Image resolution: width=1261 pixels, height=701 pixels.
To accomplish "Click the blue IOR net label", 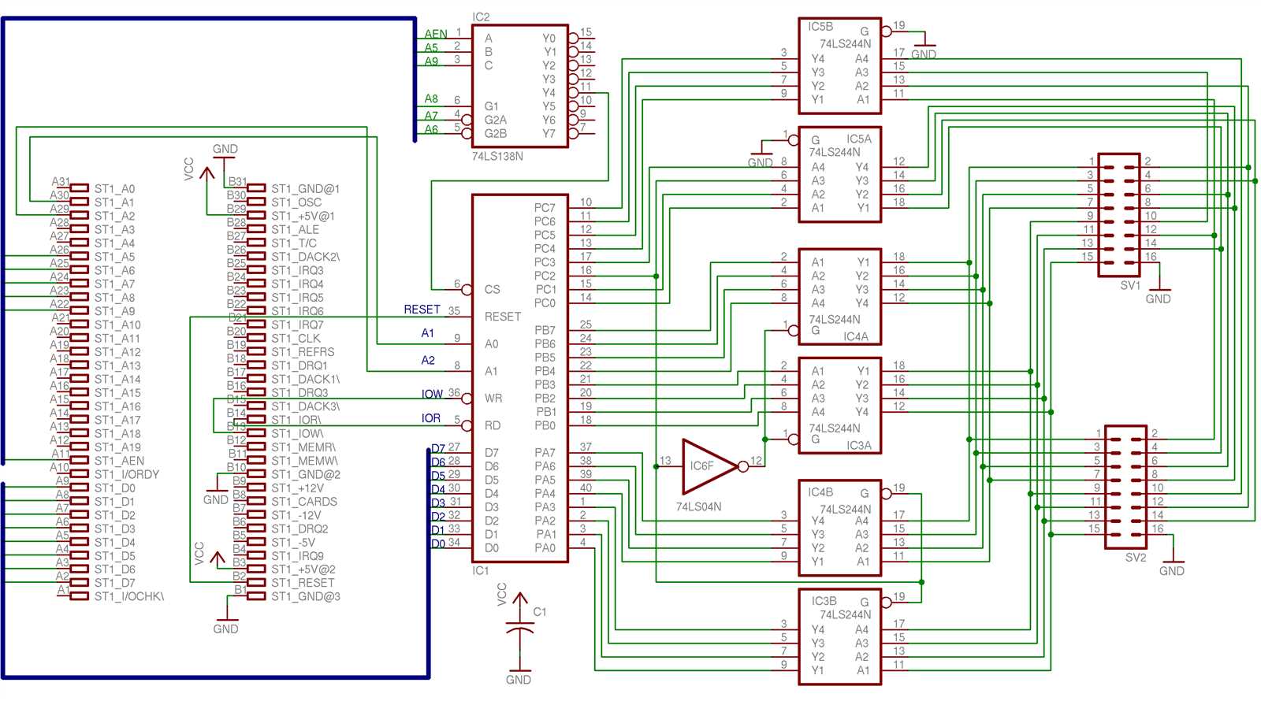I will (431, 418).
